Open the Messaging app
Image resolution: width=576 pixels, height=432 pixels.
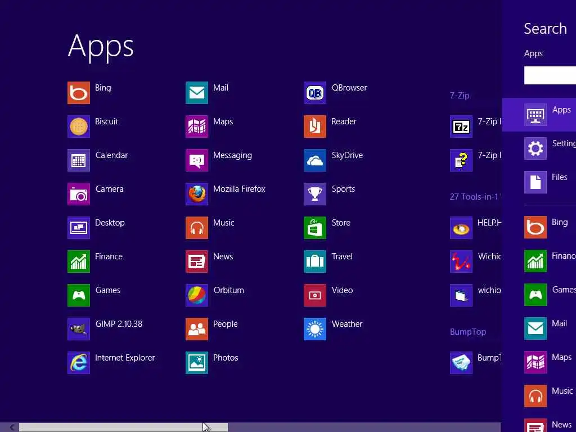[x=197, y=160]
